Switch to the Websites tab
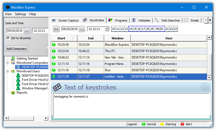This screenshot has height=130, width=216. tap(141, 20)
